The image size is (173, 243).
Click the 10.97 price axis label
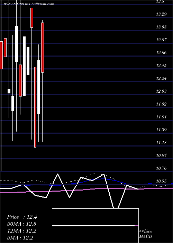click(x=161, y=156)
